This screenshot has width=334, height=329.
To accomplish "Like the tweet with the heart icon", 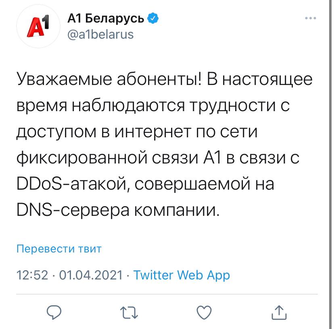I will [204, 311].
